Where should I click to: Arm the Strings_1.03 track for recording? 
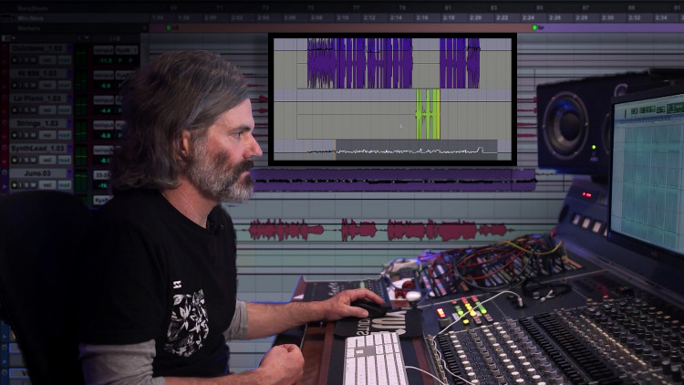[15, 135]
